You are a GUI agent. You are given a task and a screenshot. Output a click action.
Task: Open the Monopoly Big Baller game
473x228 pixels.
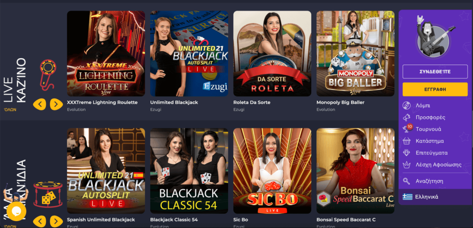(355, 54)
